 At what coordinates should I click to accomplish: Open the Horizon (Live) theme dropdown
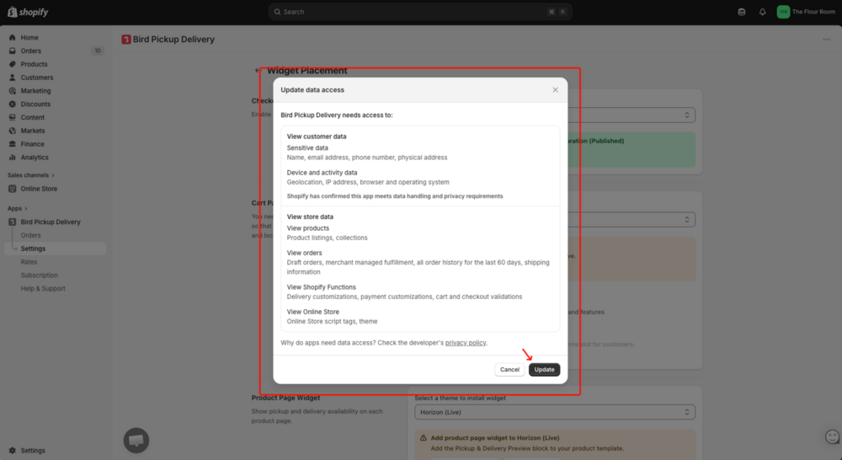(x=555, y=412)
